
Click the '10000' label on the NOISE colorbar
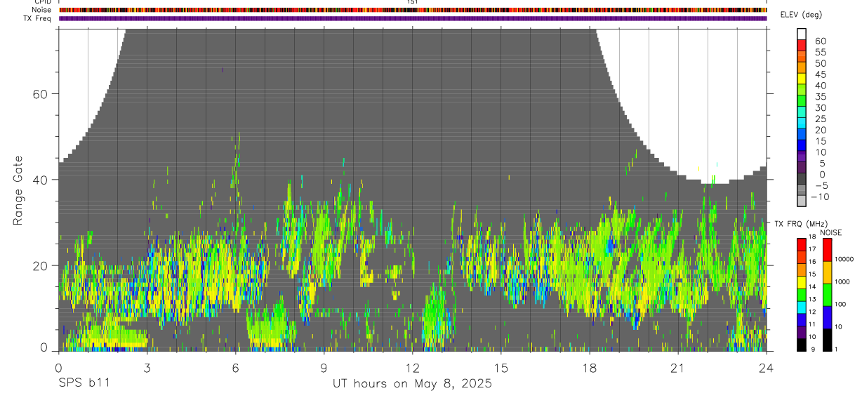pyautogui.click(x=844, y=259)
